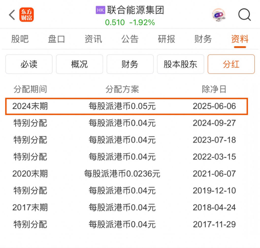Tap the 2021-06-07 ex-date cell
The width and height of the screenshot is (260, 248).
click(214, 174)
